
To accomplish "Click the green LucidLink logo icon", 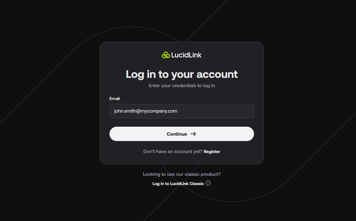I will [x=166, y=55].
